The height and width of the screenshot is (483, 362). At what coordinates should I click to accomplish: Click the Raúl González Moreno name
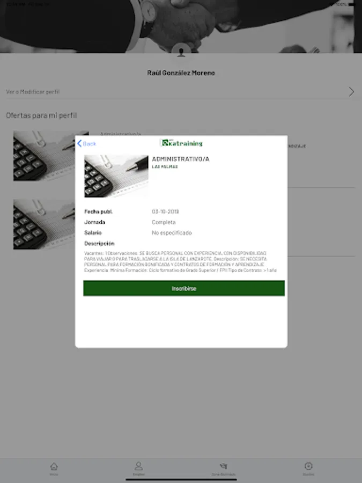pos(181,72)
